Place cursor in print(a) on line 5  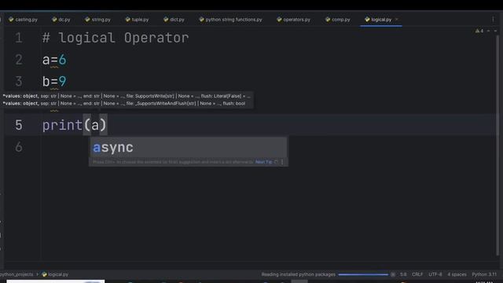(x=74, y=125)
